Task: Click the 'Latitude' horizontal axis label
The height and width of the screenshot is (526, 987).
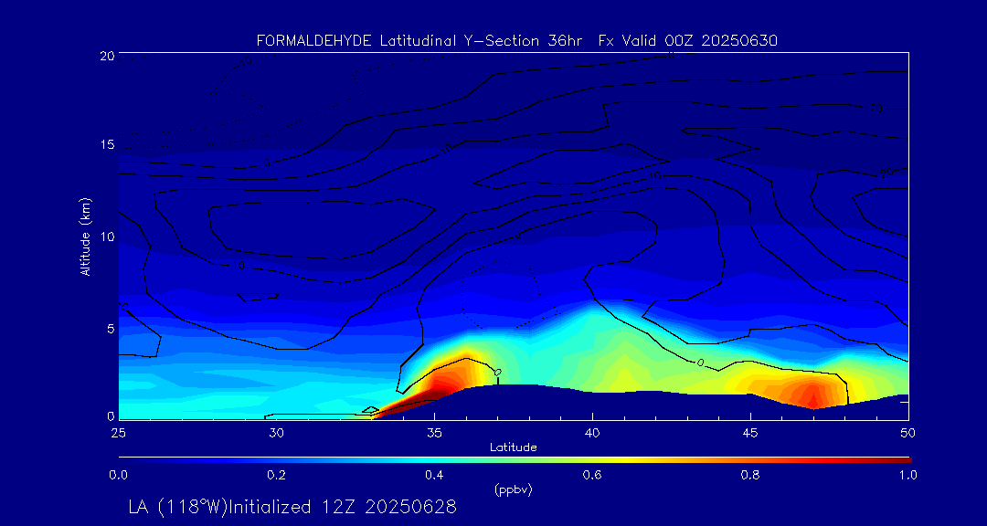Action: click(x=514, y=448)
